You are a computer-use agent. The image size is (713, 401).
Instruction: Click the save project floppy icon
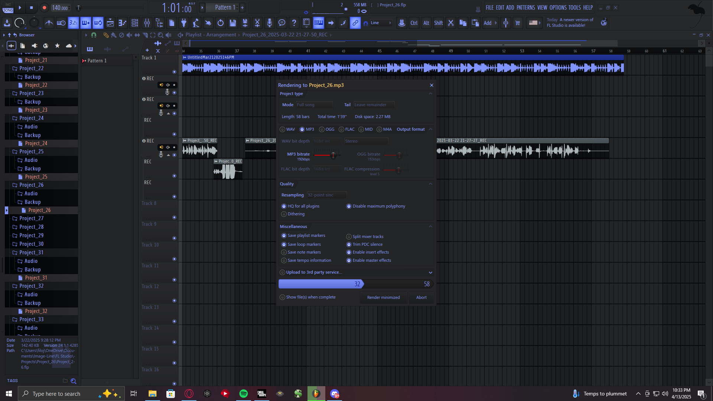(233, 23)
